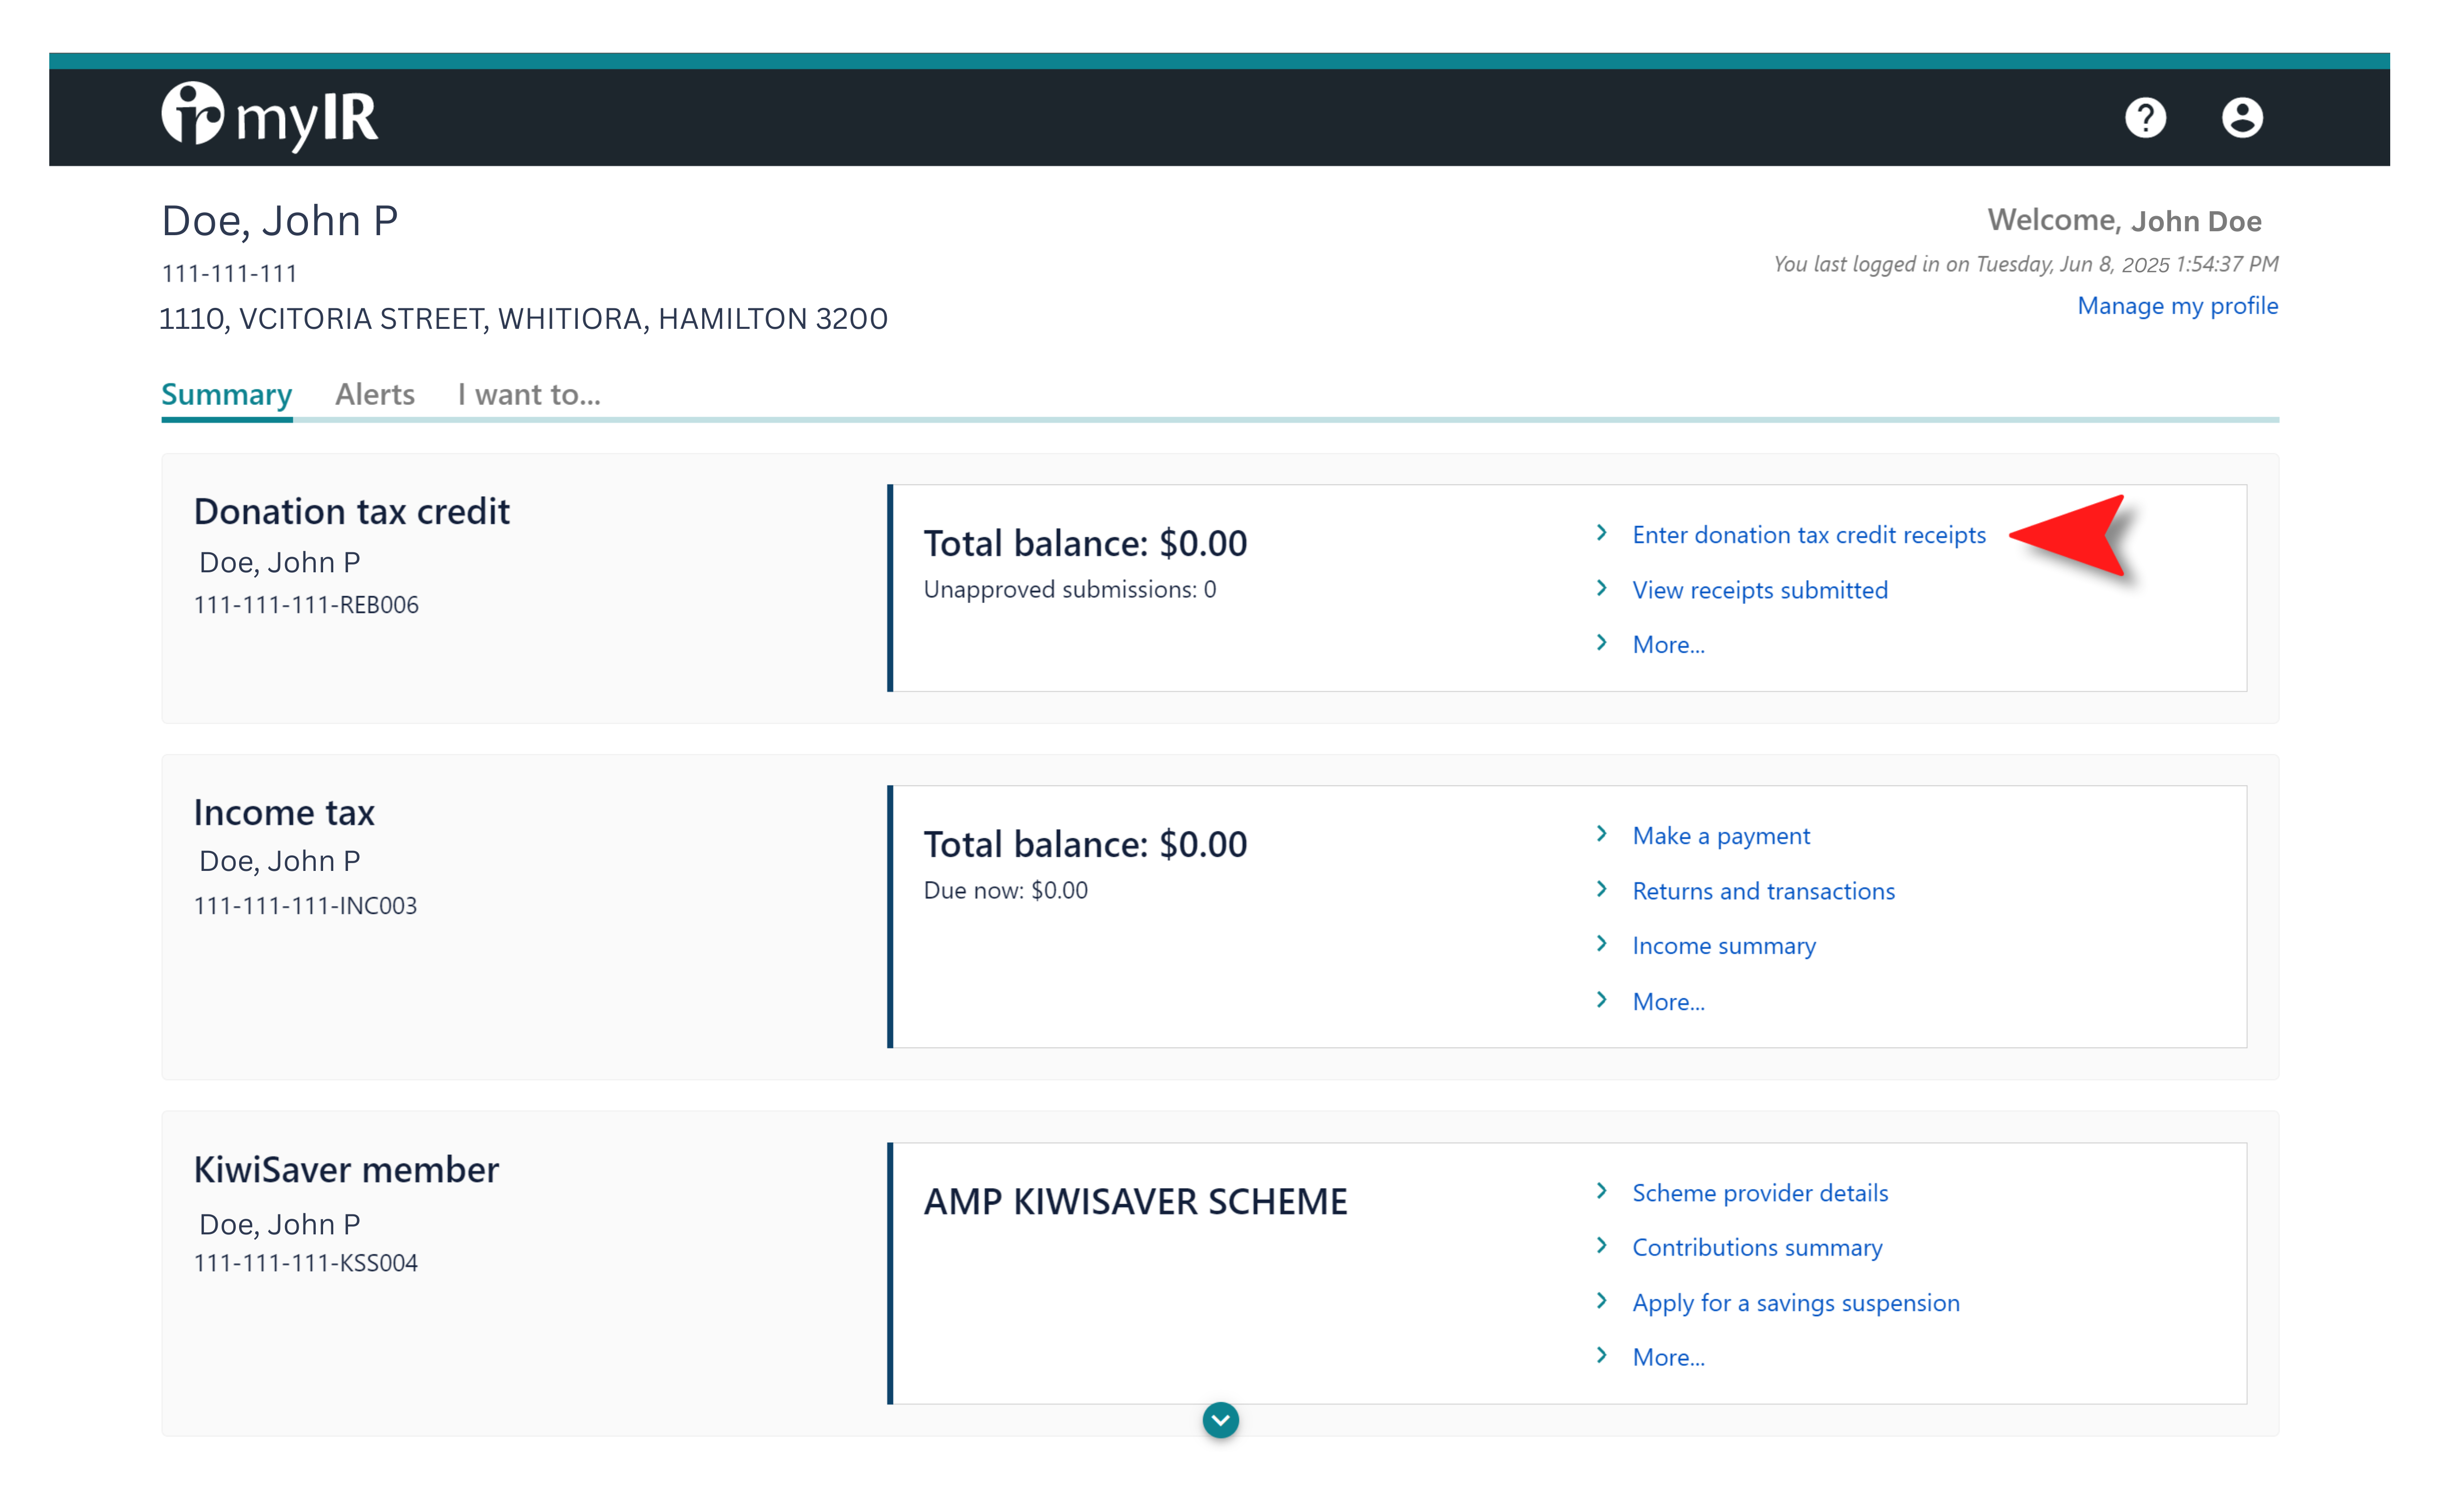Click the Donation tax credit Total balance

pyautogui.click(x=1085, y=543)
